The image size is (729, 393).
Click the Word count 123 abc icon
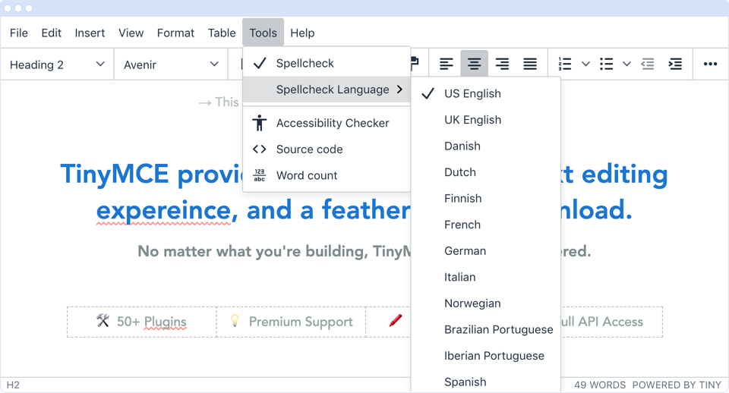point(260,175)
